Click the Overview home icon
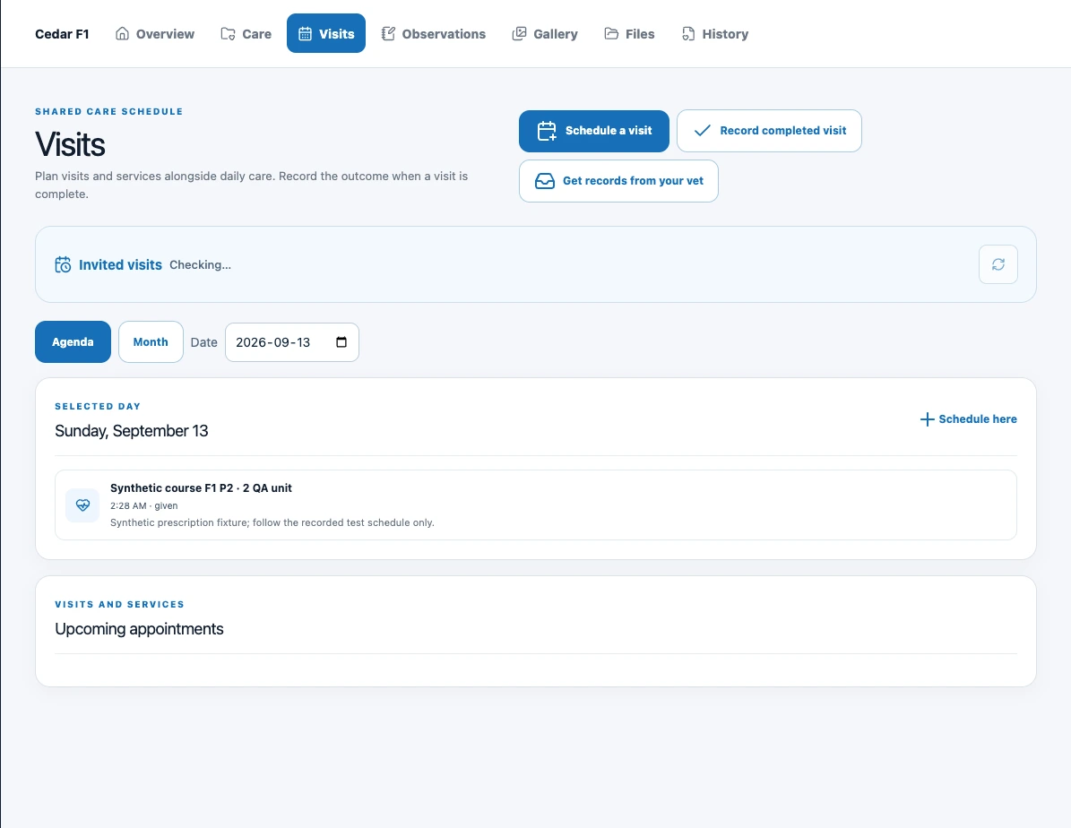Image resolution: width=1071 pixels, height=828 pixels. (x=122, y=33)
